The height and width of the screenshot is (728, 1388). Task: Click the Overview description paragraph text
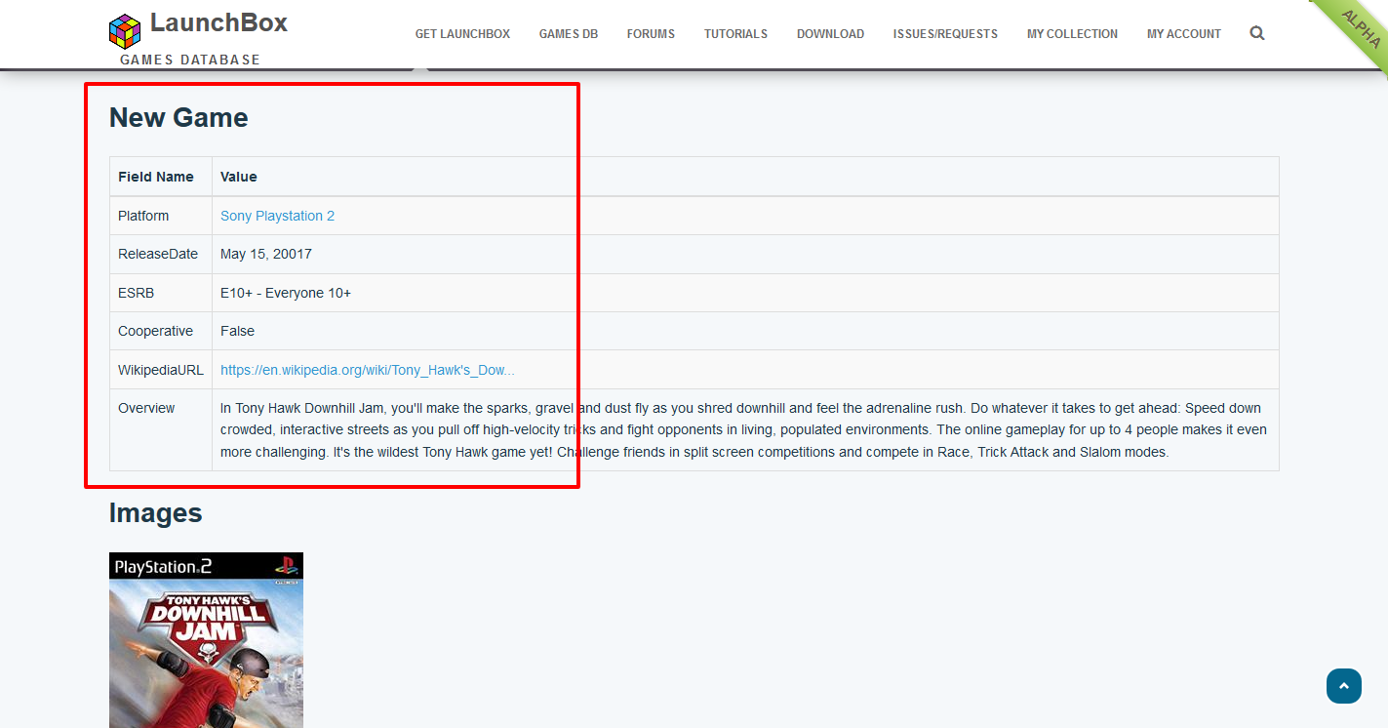744,429
